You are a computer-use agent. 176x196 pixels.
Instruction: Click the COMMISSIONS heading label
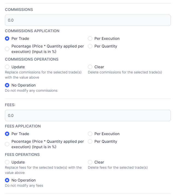19,10
